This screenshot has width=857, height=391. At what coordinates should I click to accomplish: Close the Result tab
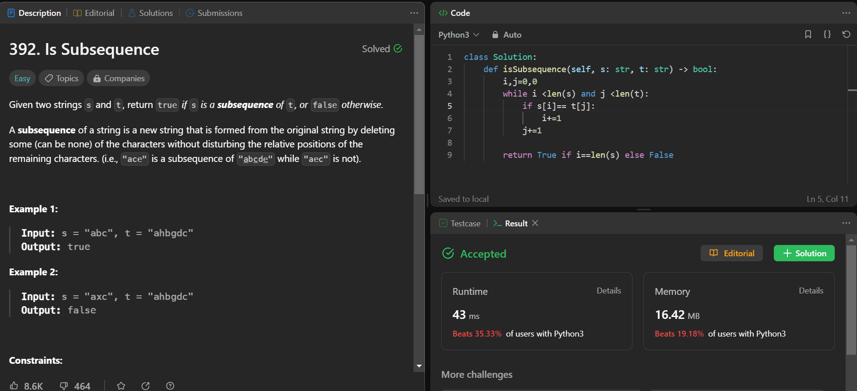coord(535,223)
